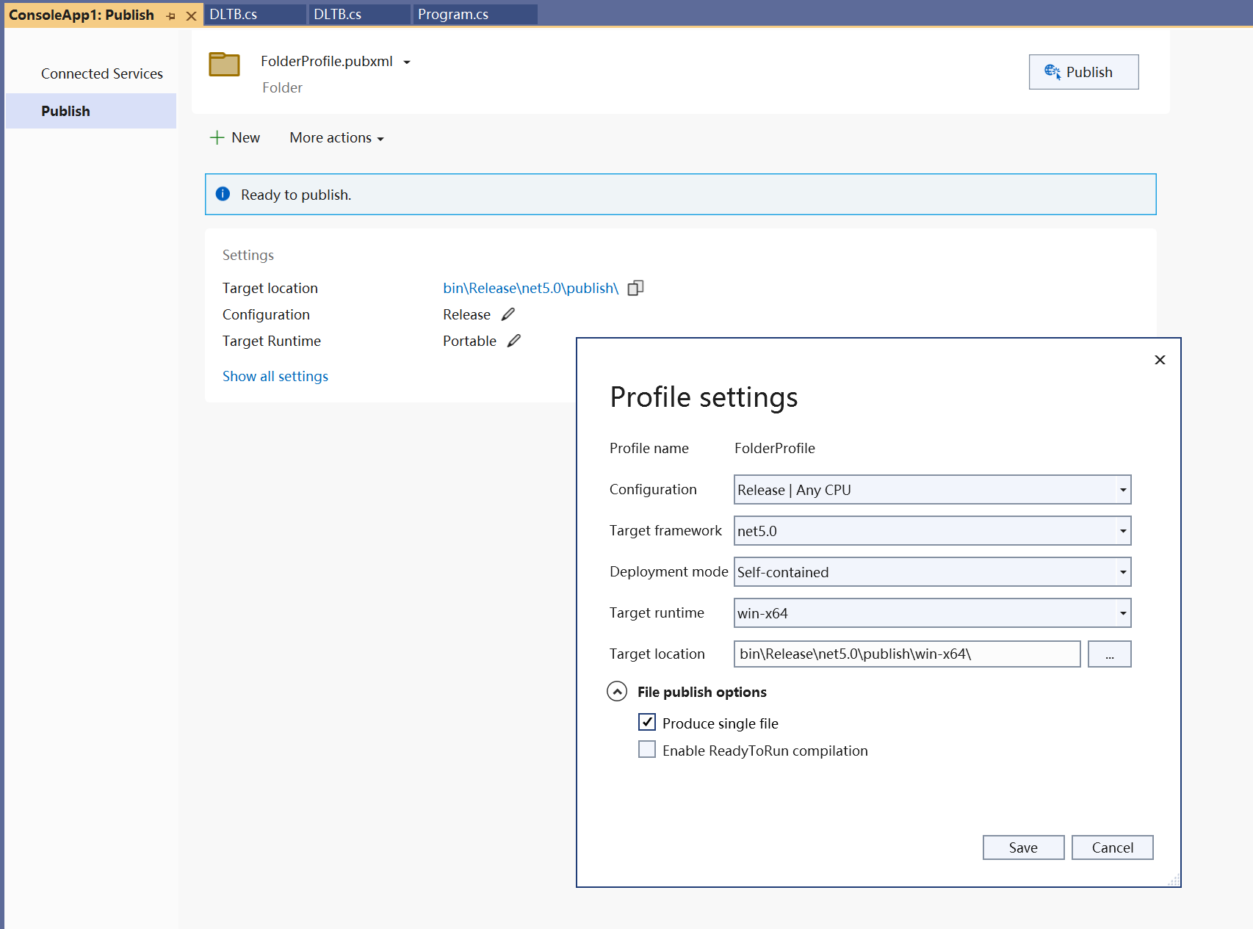Screen dimensions: 1253x929
Task: Open the Target framework net5.0 dropdown
Action: pos(931,531)
